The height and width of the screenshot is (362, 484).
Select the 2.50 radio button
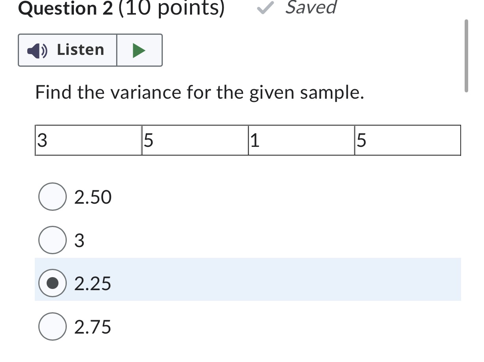(x=52, y=196)
